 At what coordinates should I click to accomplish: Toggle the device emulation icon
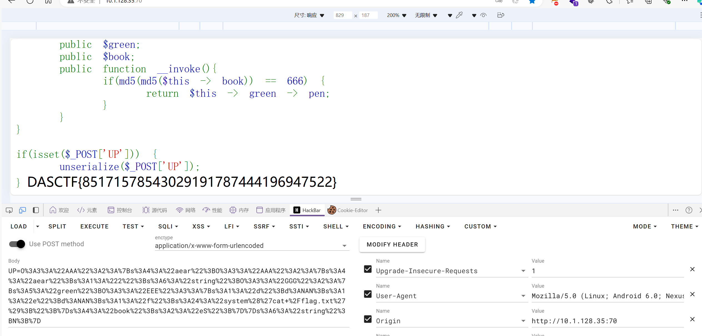pos(23,210)
